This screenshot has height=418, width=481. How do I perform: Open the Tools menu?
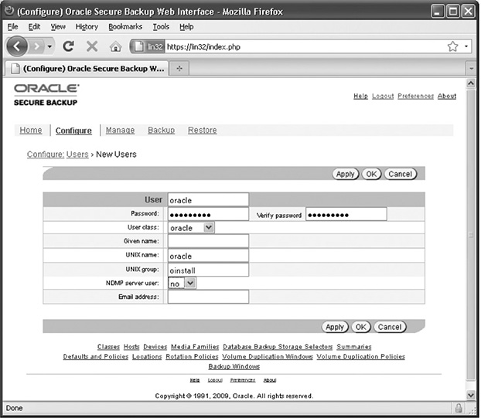click(161, 27)
